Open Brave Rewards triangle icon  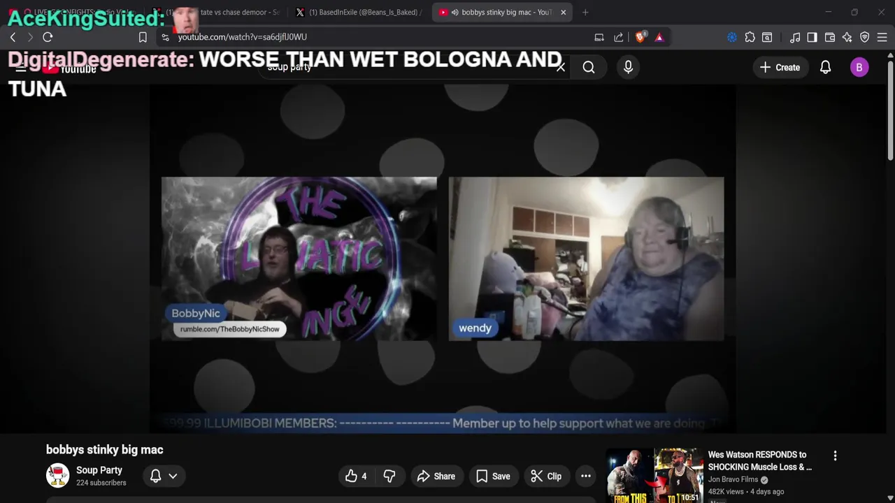tap(659, 37)
